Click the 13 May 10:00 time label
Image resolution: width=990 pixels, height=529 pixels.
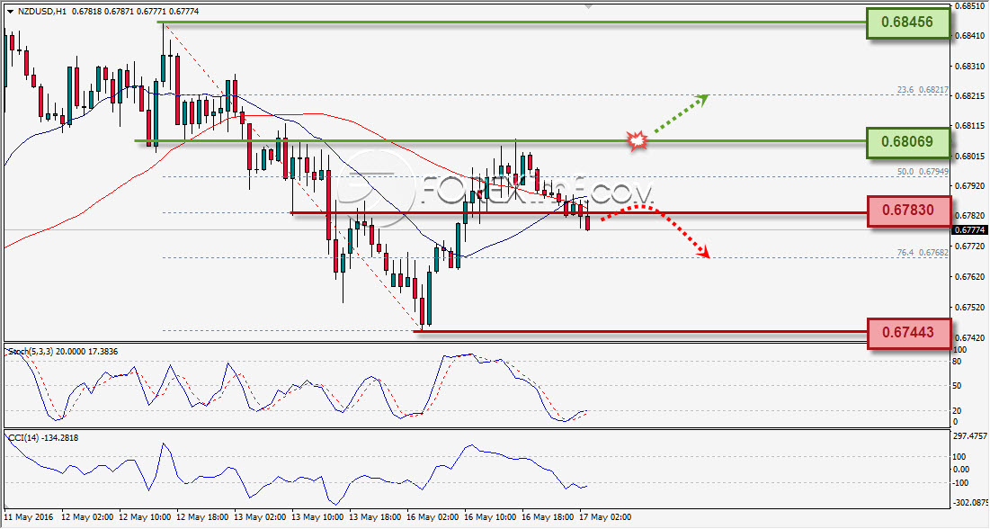pyautogui.click(x=317, y=517)
